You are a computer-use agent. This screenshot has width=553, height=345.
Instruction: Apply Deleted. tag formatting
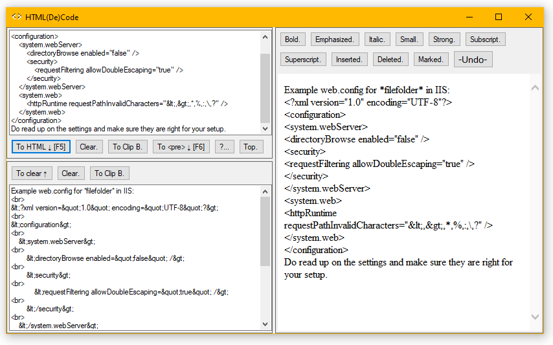click(x=390, y=59)
